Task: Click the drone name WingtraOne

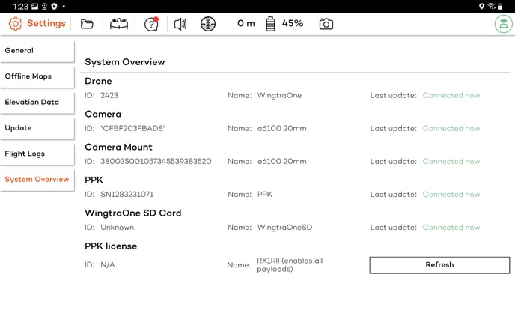Action: coord(279,95)
